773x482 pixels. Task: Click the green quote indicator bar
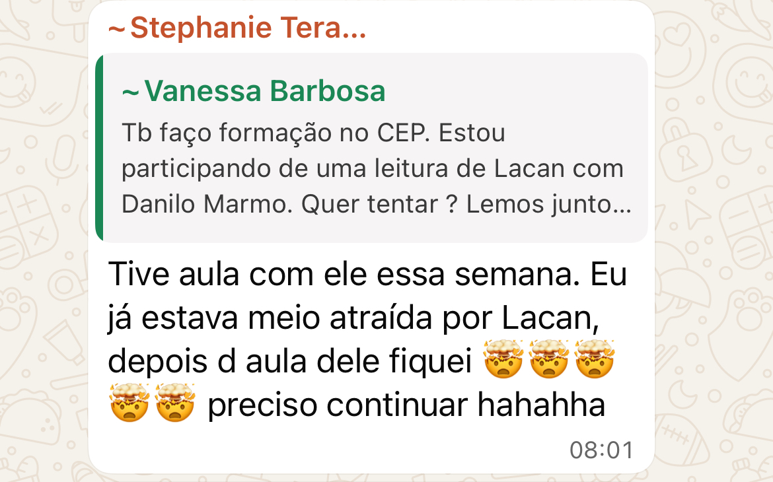tap(99, 148)
